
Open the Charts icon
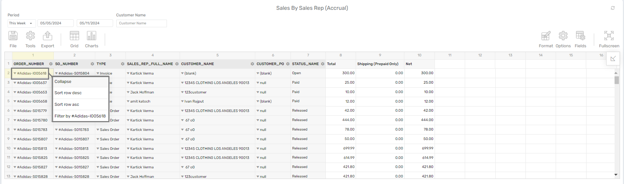pyautogui.click(x=92, y=36)
